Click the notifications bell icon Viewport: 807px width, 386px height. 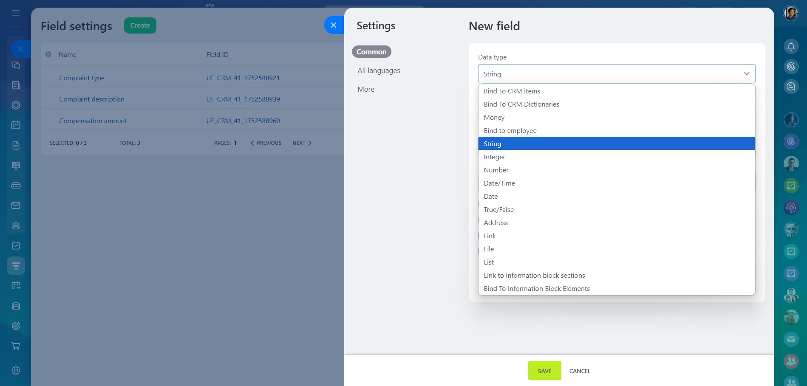[x=791, y=46]
